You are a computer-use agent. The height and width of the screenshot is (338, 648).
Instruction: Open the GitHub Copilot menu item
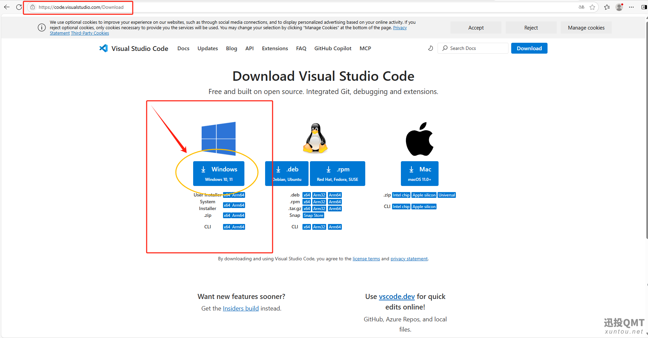333,48
